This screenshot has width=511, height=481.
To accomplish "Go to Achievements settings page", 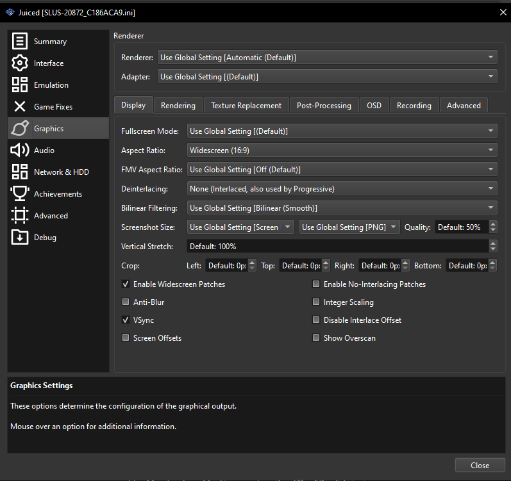I will pyautogui.click(x=58, y=194).
